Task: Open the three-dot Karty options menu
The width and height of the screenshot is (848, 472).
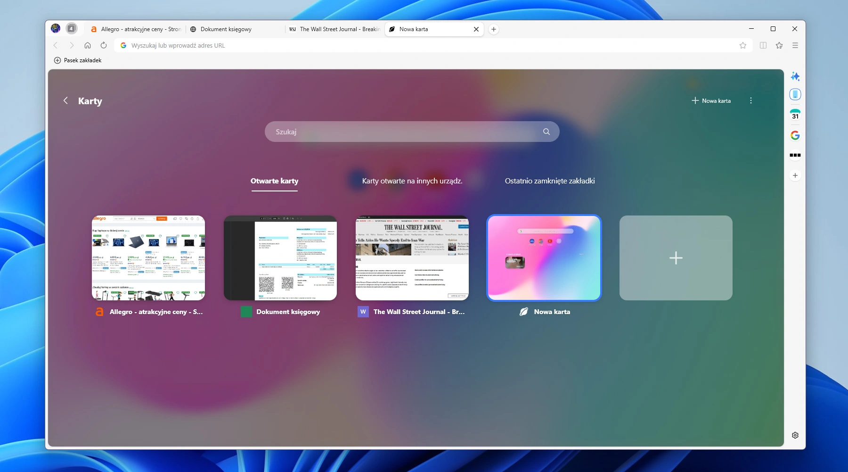Action: click(x=751, y=100)
